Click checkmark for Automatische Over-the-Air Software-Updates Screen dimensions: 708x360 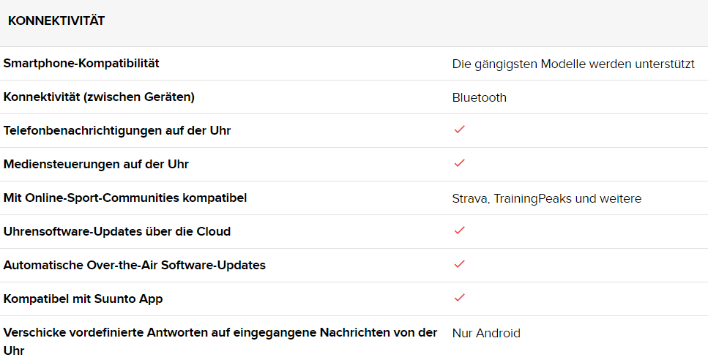click(x=460, y=264)
